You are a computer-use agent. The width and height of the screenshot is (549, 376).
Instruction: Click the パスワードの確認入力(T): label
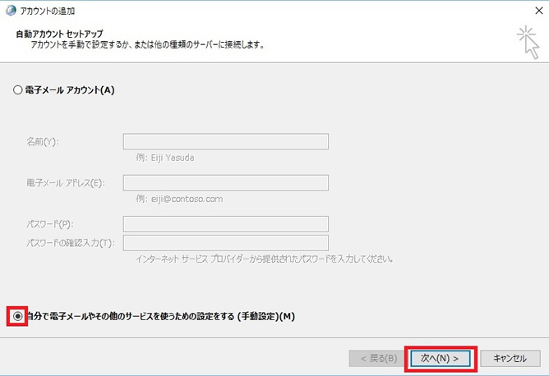click(x=71, y=243)
